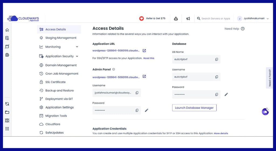
Task: Click the Database password field
Action: (196, 94)
